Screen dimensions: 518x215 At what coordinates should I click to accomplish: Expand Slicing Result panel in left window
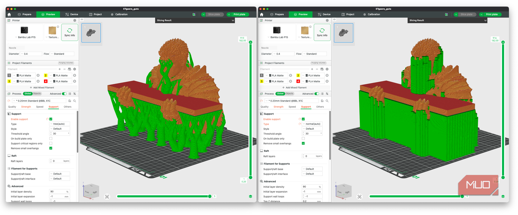(233, 20)
